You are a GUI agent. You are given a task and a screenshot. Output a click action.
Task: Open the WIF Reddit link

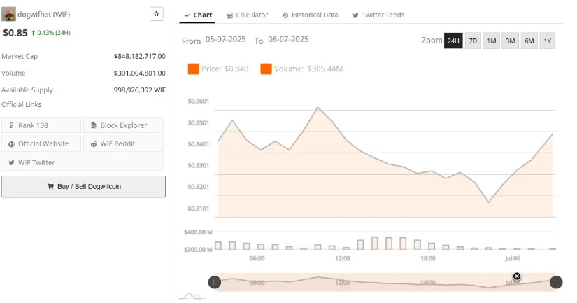click(123, 144)
